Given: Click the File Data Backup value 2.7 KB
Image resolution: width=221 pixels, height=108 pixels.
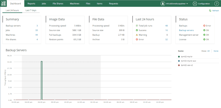Looking at the screenshot, I should point(121,35).
